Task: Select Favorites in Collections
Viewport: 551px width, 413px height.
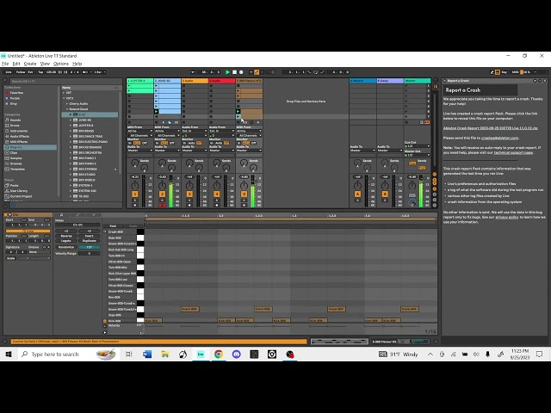Action: click(16, 93)
